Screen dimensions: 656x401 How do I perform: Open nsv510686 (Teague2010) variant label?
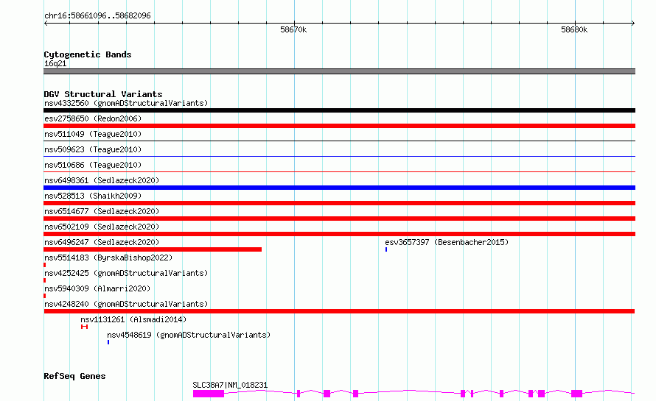tap(93, 165)
